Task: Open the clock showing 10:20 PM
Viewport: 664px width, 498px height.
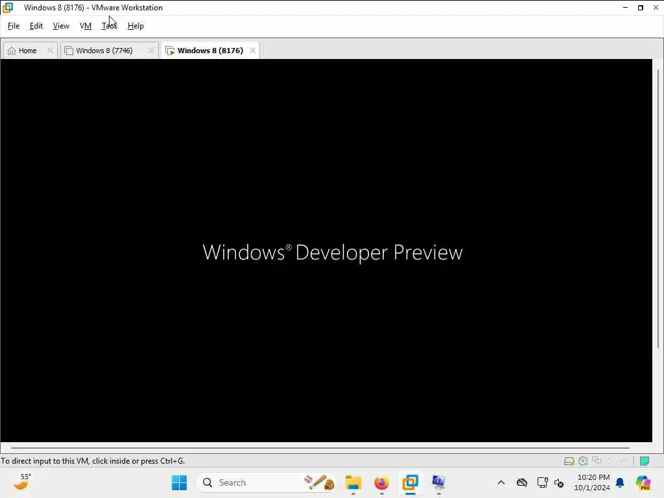Action: (x=591, y=482)
